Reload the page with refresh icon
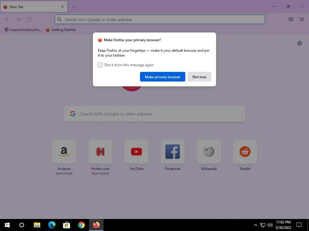Image resolution: width=309 pixels, height=231 pixels. (29, 20)
